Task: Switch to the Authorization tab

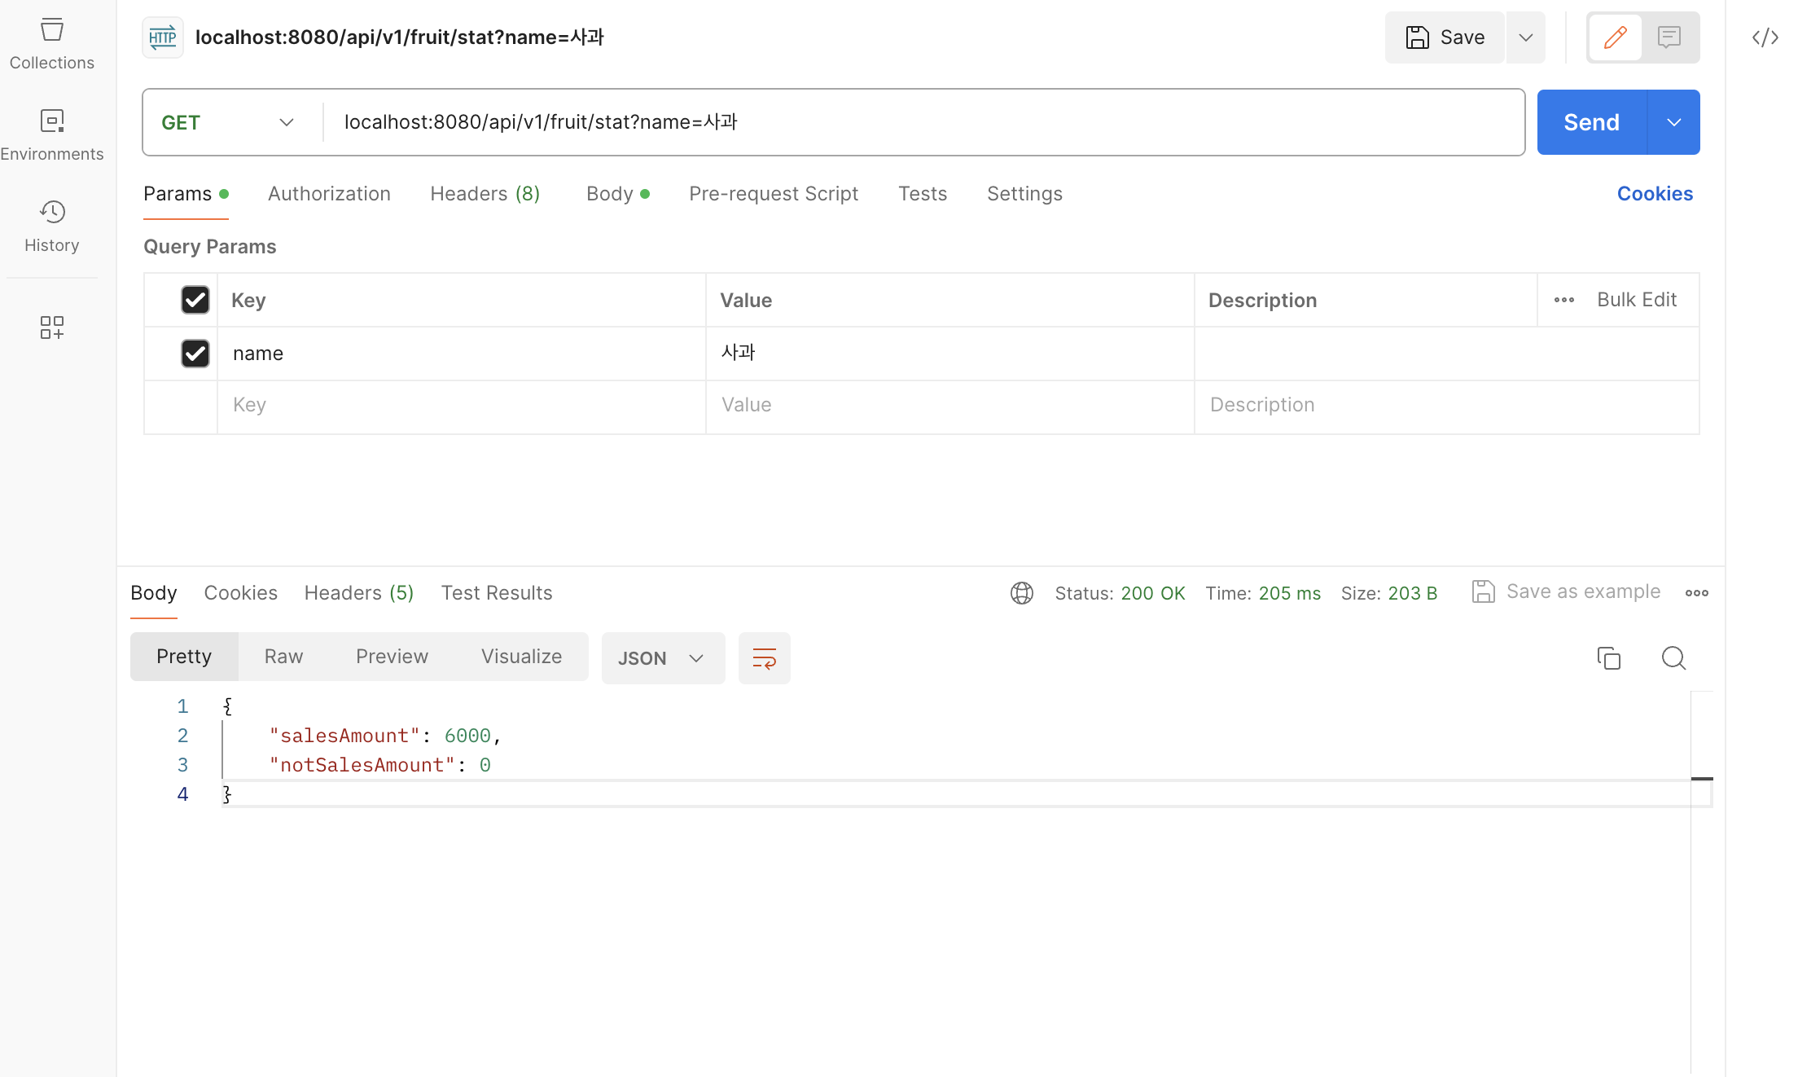Action: click(x=329, y=194)
